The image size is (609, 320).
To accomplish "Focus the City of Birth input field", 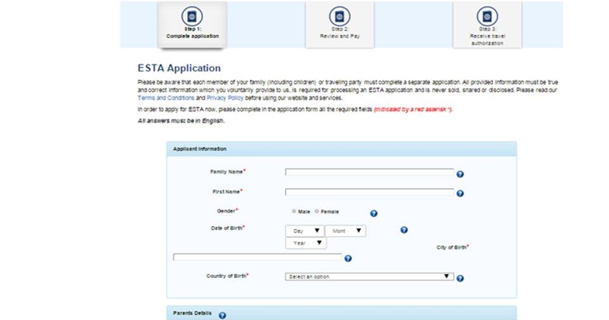I will 257,257.
